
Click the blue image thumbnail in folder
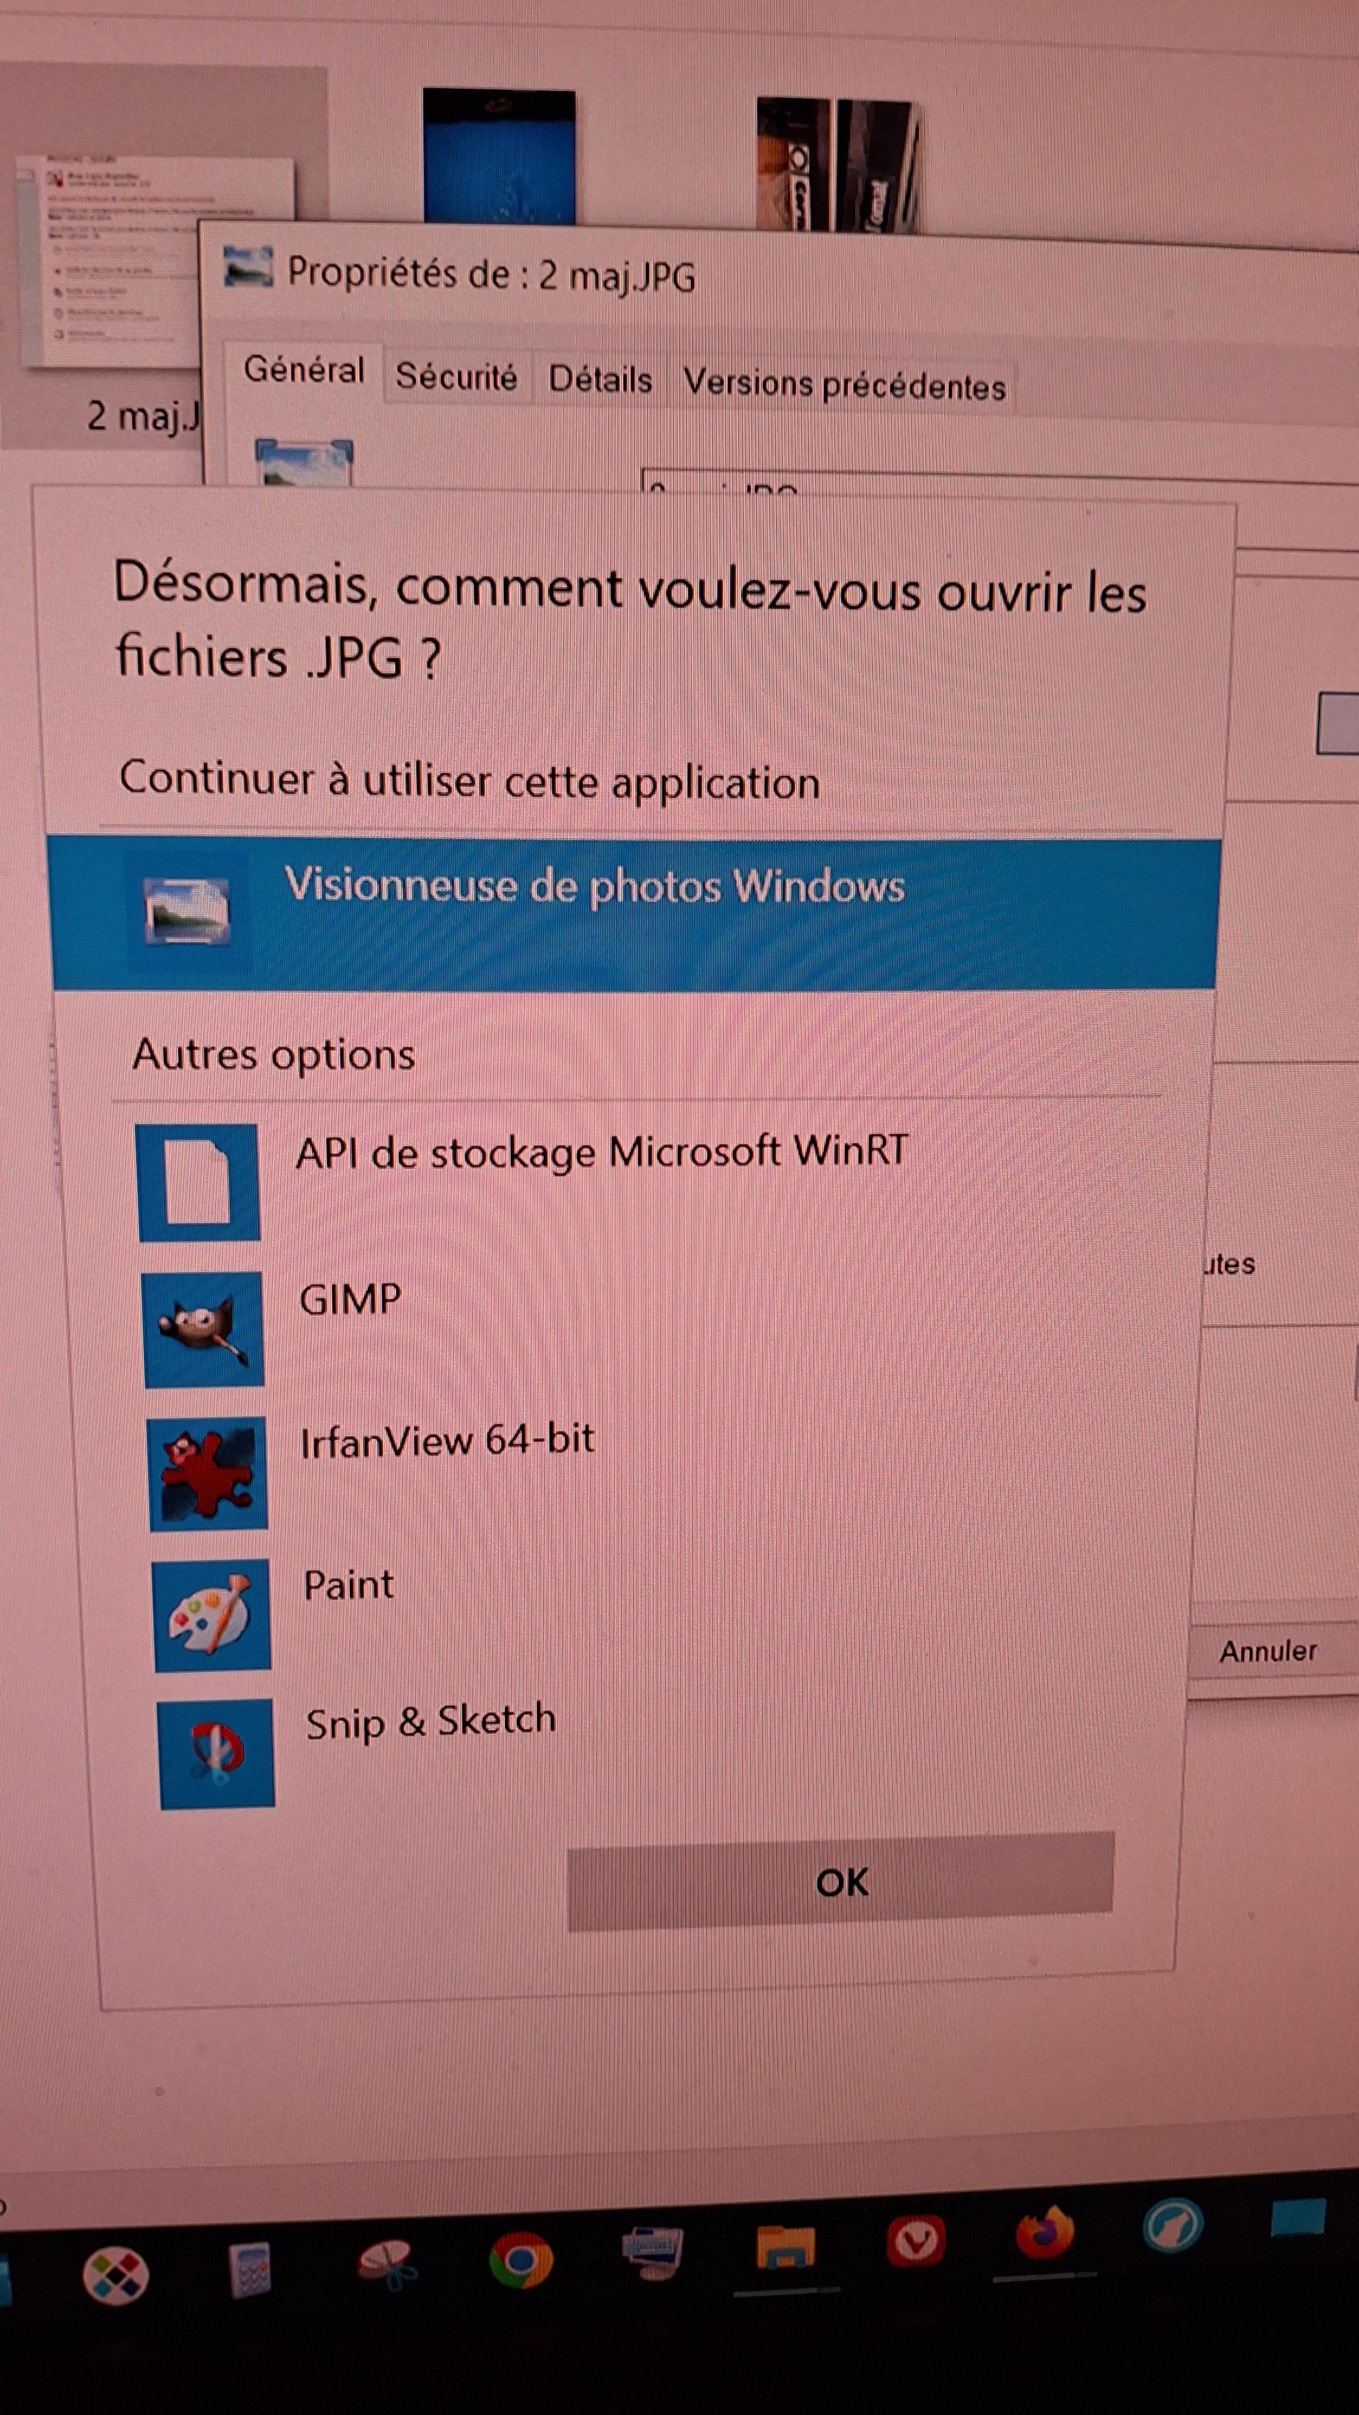[x=498, y=156]
